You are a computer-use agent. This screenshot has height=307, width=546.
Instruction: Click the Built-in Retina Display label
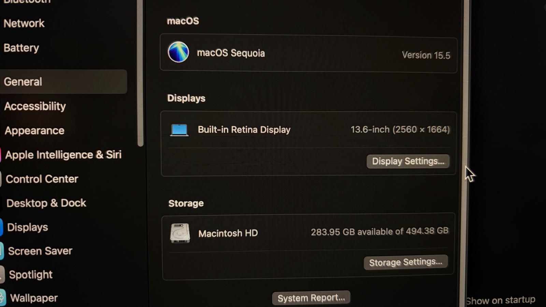click(244, 130)
